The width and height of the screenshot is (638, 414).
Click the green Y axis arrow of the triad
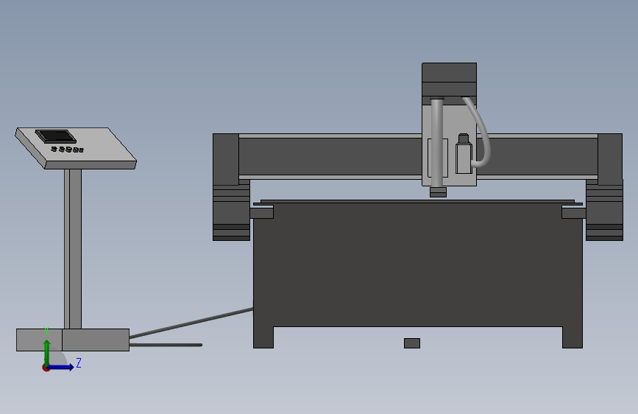[x=46, y=352]
